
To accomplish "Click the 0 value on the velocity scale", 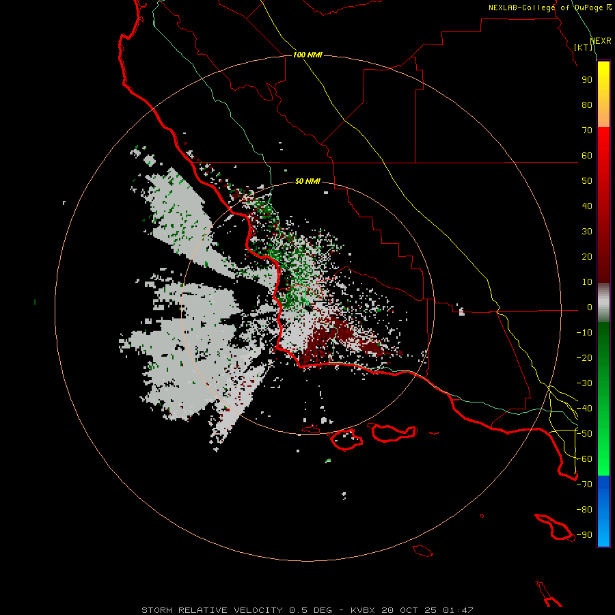I will tap(590, 307).
